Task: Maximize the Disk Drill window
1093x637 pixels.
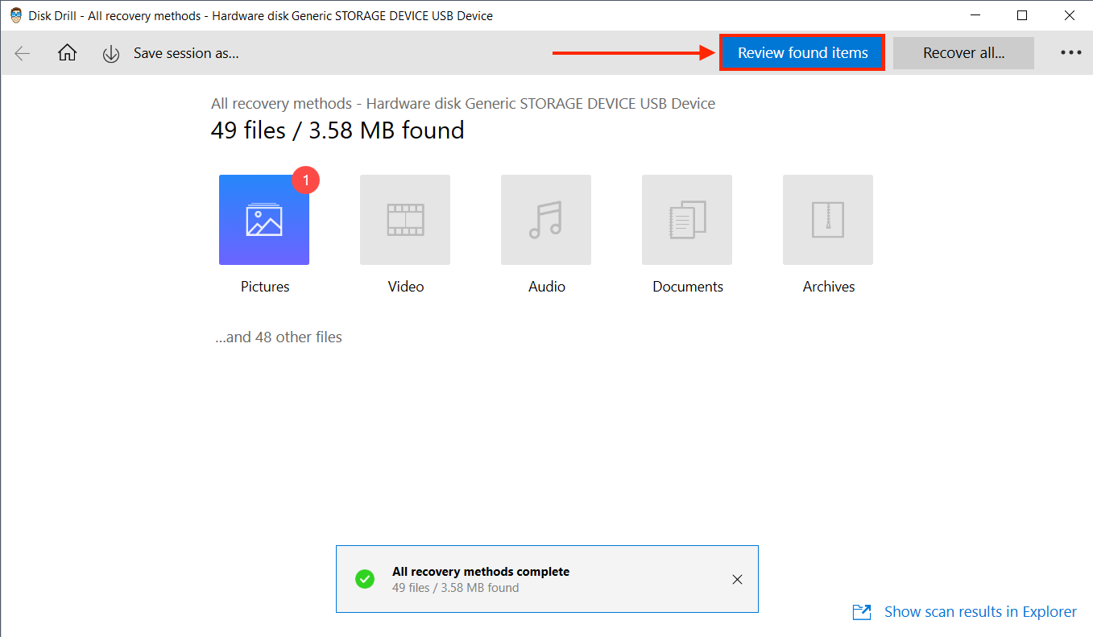Action: pos(1022,15)
